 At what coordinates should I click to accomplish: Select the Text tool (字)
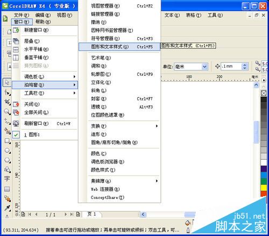click(x=7, y=178)
